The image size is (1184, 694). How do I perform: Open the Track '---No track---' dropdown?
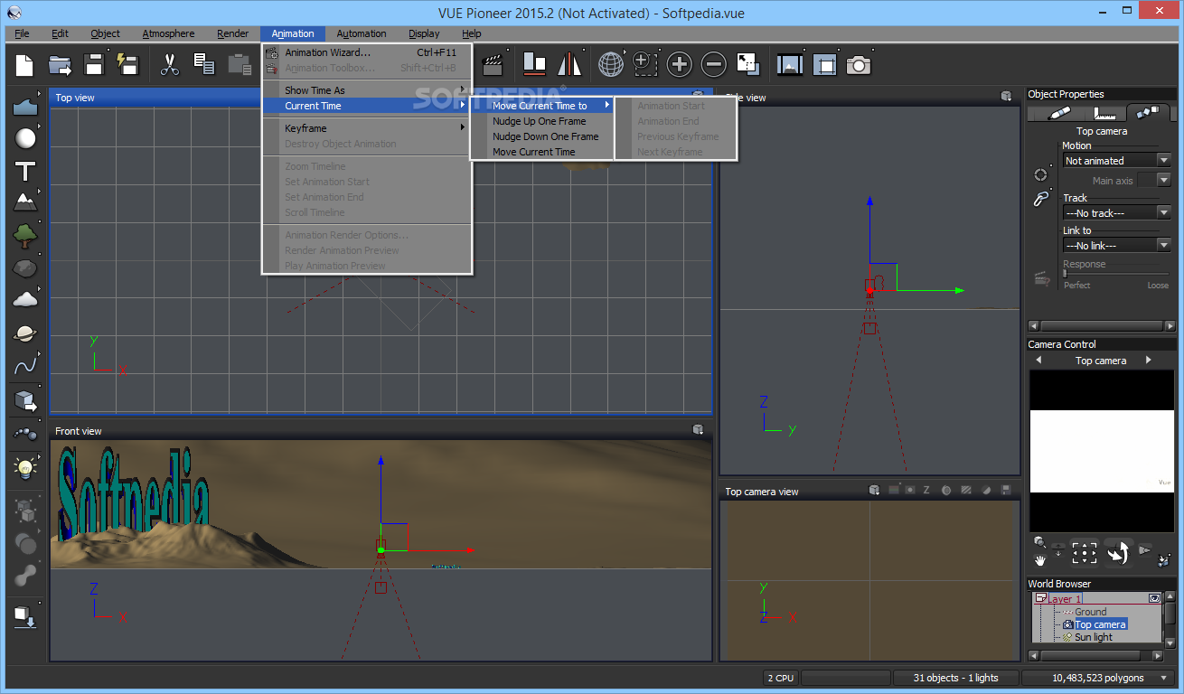(x=1117, y=212)
